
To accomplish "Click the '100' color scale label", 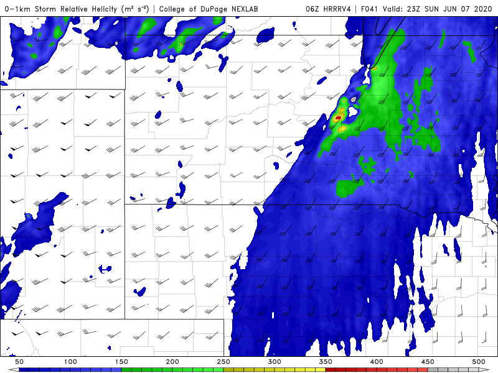I will pyautogui.click(x=70, y=362).
